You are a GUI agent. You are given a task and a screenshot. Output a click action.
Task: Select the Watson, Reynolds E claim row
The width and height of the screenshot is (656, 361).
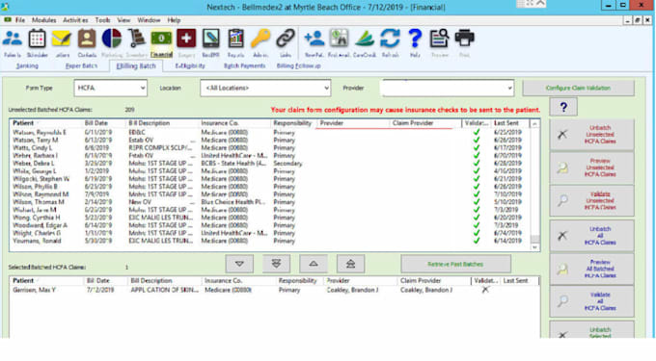click(270, 132)
